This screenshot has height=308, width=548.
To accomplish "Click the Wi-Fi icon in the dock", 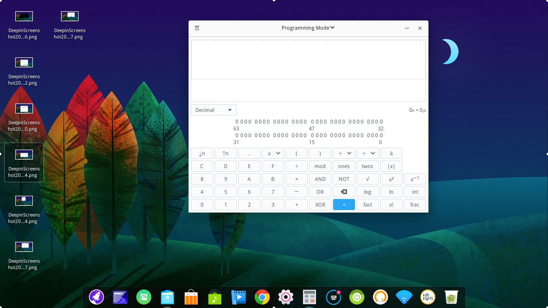I will [404, 297].
